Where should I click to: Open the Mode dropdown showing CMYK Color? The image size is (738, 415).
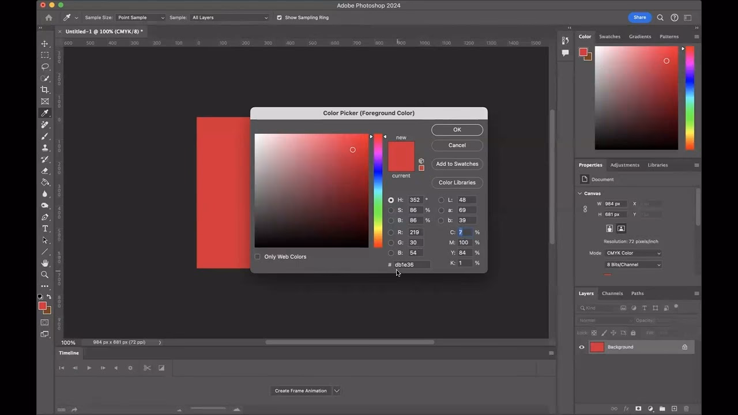632,253
